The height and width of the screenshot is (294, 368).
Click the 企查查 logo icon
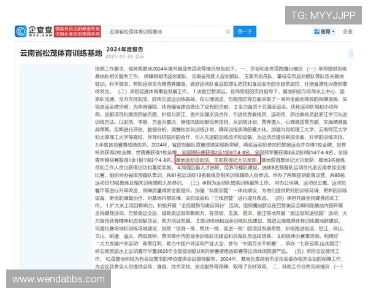(x=21, y=31)
